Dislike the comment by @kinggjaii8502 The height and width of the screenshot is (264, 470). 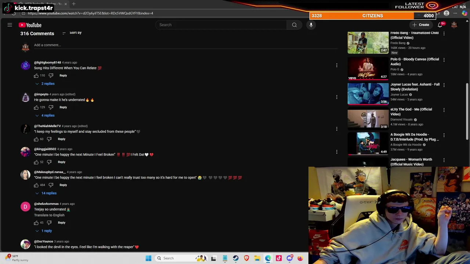(49, 162)
